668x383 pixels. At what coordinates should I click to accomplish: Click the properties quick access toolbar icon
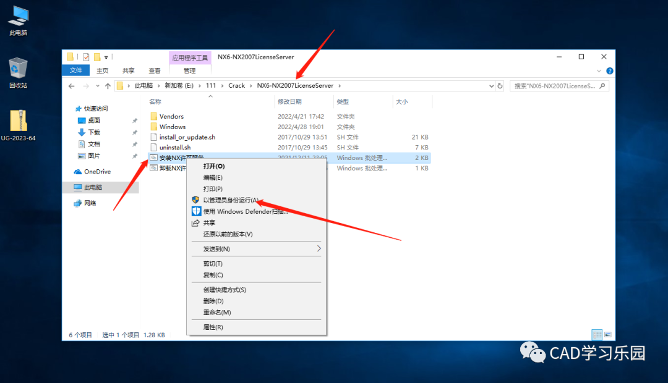(86, 57)
